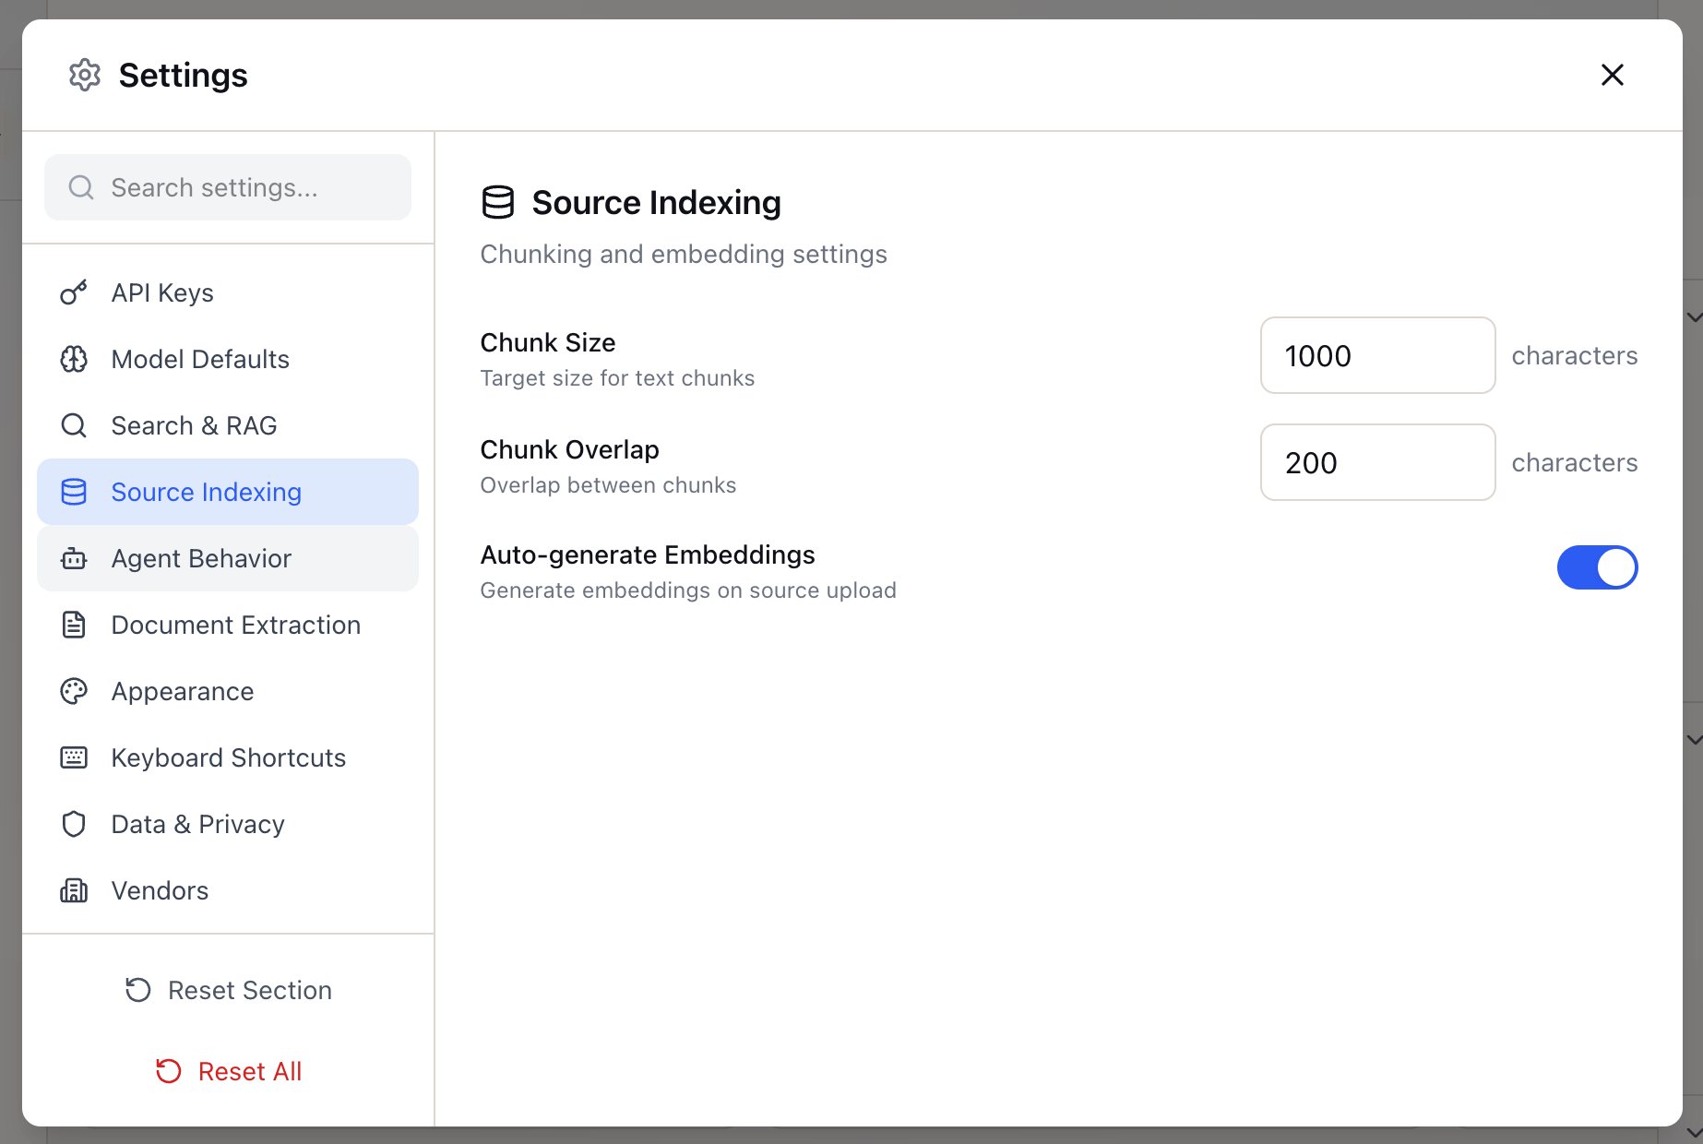The width and height of the screenshot is (1703, 1144).
Task: Click the Keyboard Shortcuts keyboard icon
Action: pyautogui.click(x=74, y=757)
